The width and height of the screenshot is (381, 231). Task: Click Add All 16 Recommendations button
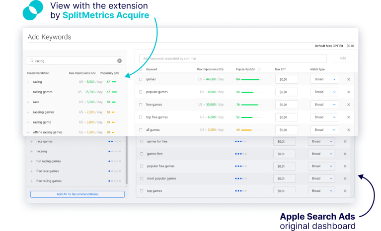(x=77, y=194)
